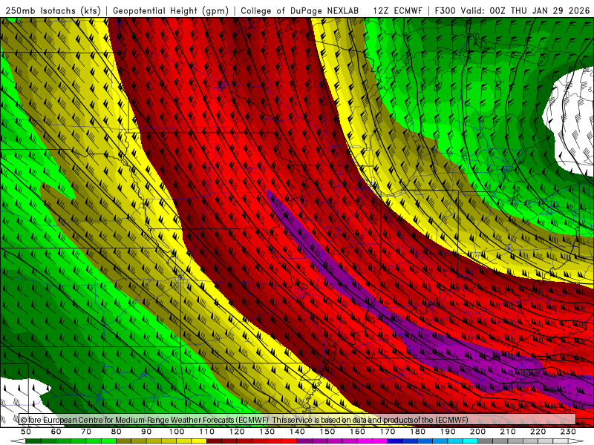Image resolution: width=594 pixels, height=445 pixels.
Task: Click the 110 label on the color scale
Action: click(206, 432)
